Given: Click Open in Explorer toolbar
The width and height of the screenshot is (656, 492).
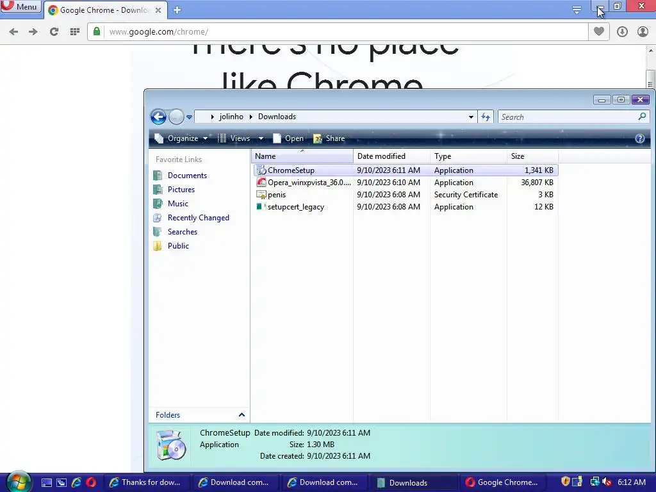Looking at the screenshot, I should click(x=288, y=138).
